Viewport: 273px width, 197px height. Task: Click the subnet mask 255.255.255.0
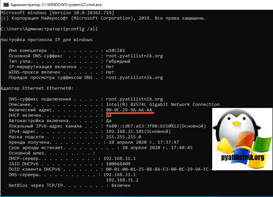coord(124,137)
